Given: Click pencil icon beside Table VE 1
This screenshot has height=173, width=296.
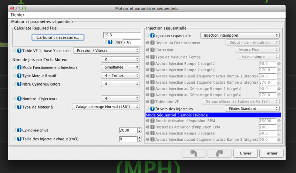Looking at the screenshot, I should [14, 50].
